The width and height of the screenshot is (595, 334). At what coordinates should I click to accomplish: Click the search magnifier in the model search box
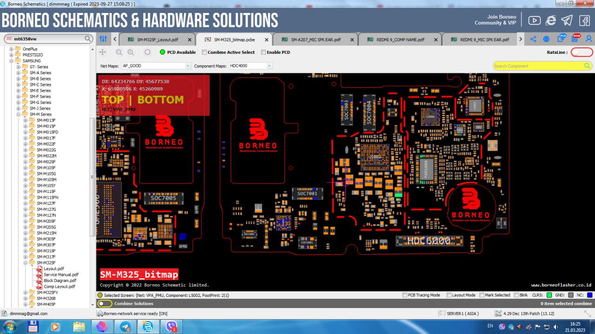point(87,39)
